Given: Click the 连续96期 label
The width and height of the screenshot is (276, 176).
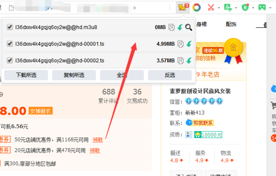Looking at the screenshot, I should [213, 51].
